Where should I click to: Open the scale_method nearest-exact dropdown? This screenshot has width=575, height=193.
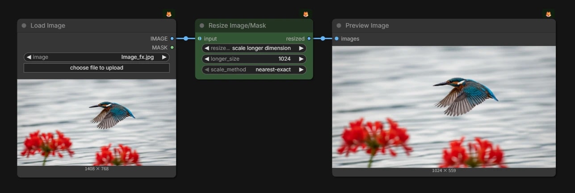[x=254, y=70]
